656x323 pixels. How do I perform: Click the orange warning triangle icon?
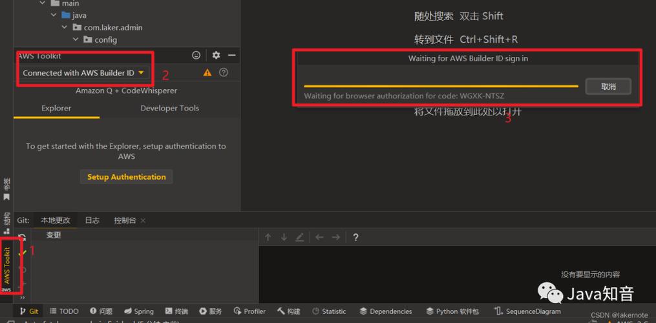[207, 73]
